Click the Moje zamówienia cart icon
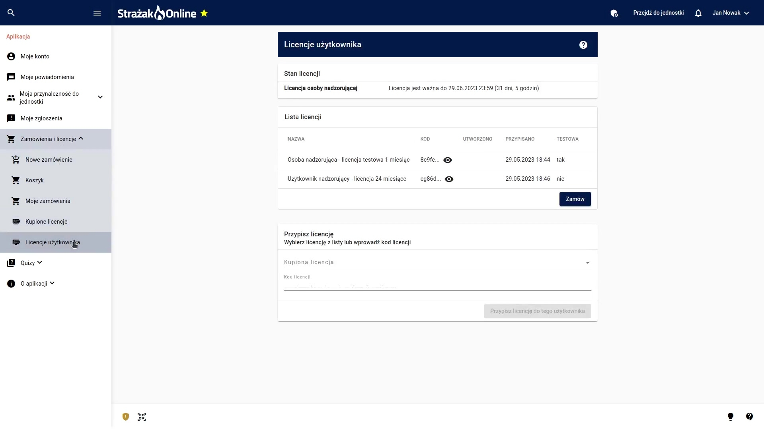 pyautogui.click(x=16, y=201)
